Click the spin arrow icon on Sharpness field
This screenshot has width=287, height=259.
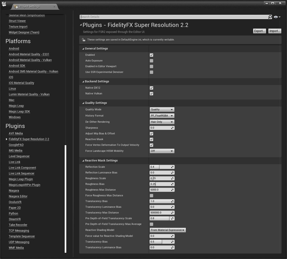click(x=173, y=128)
